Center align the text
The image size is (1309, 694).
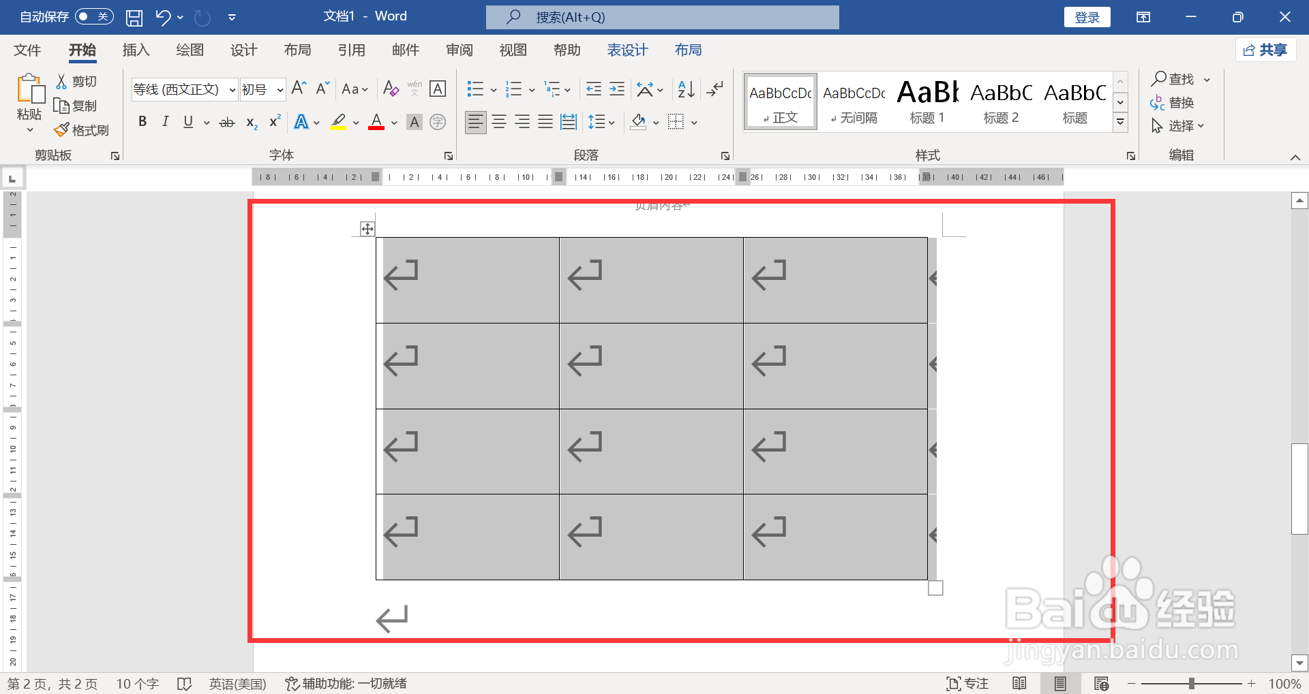pyautogui.click(x=499, y=122)
